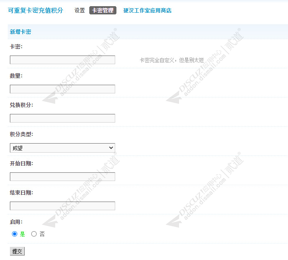288x260 pixels.
Task: Click the hint text 卡密完全自定义，但是别太短
Action: (x=172, y=60)
